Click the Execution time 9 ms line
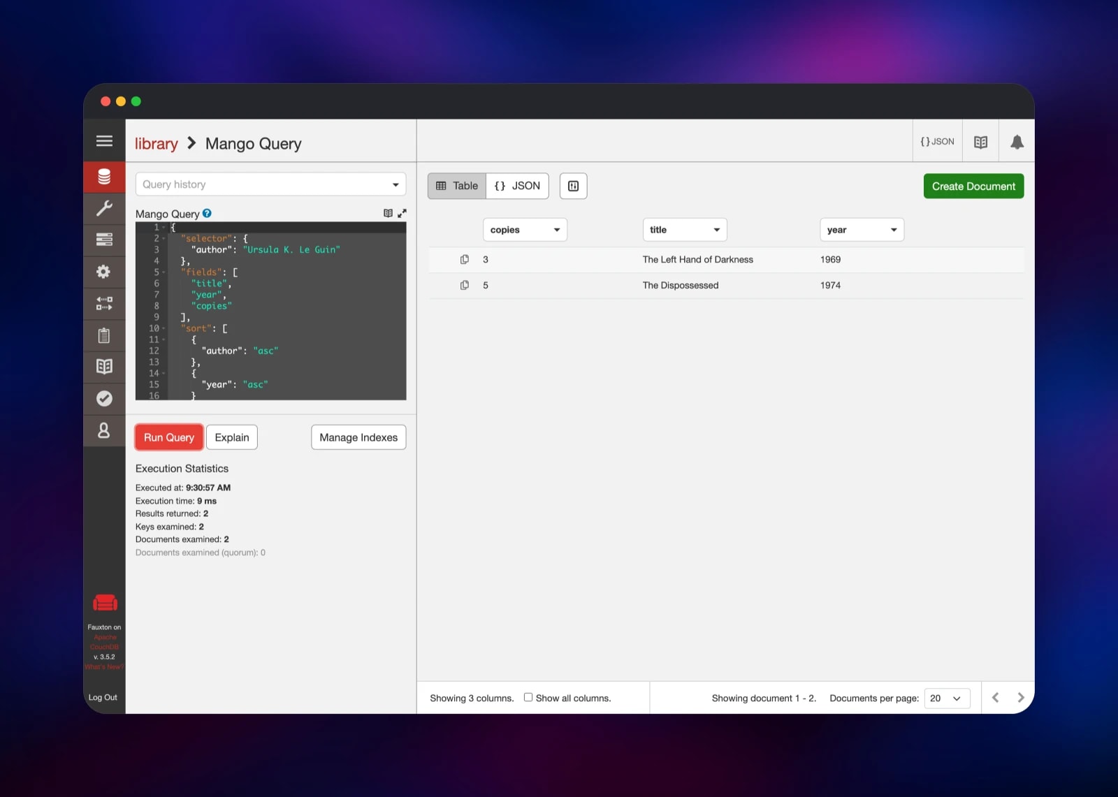 [176, 501]
